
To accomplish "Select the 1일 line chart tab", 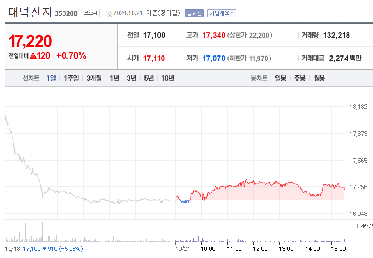I will tap(51, 78).
